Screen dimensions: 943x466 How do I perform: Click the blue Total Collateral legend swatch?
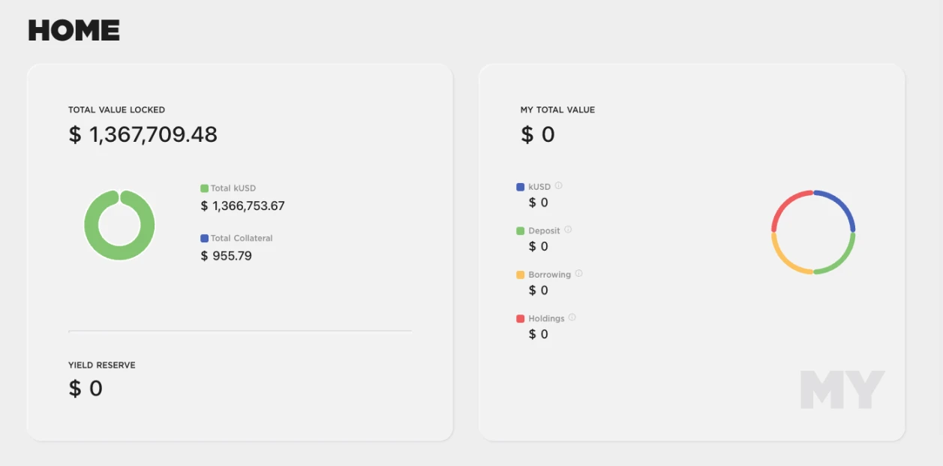pyautogui.click(x=204, y=238)
